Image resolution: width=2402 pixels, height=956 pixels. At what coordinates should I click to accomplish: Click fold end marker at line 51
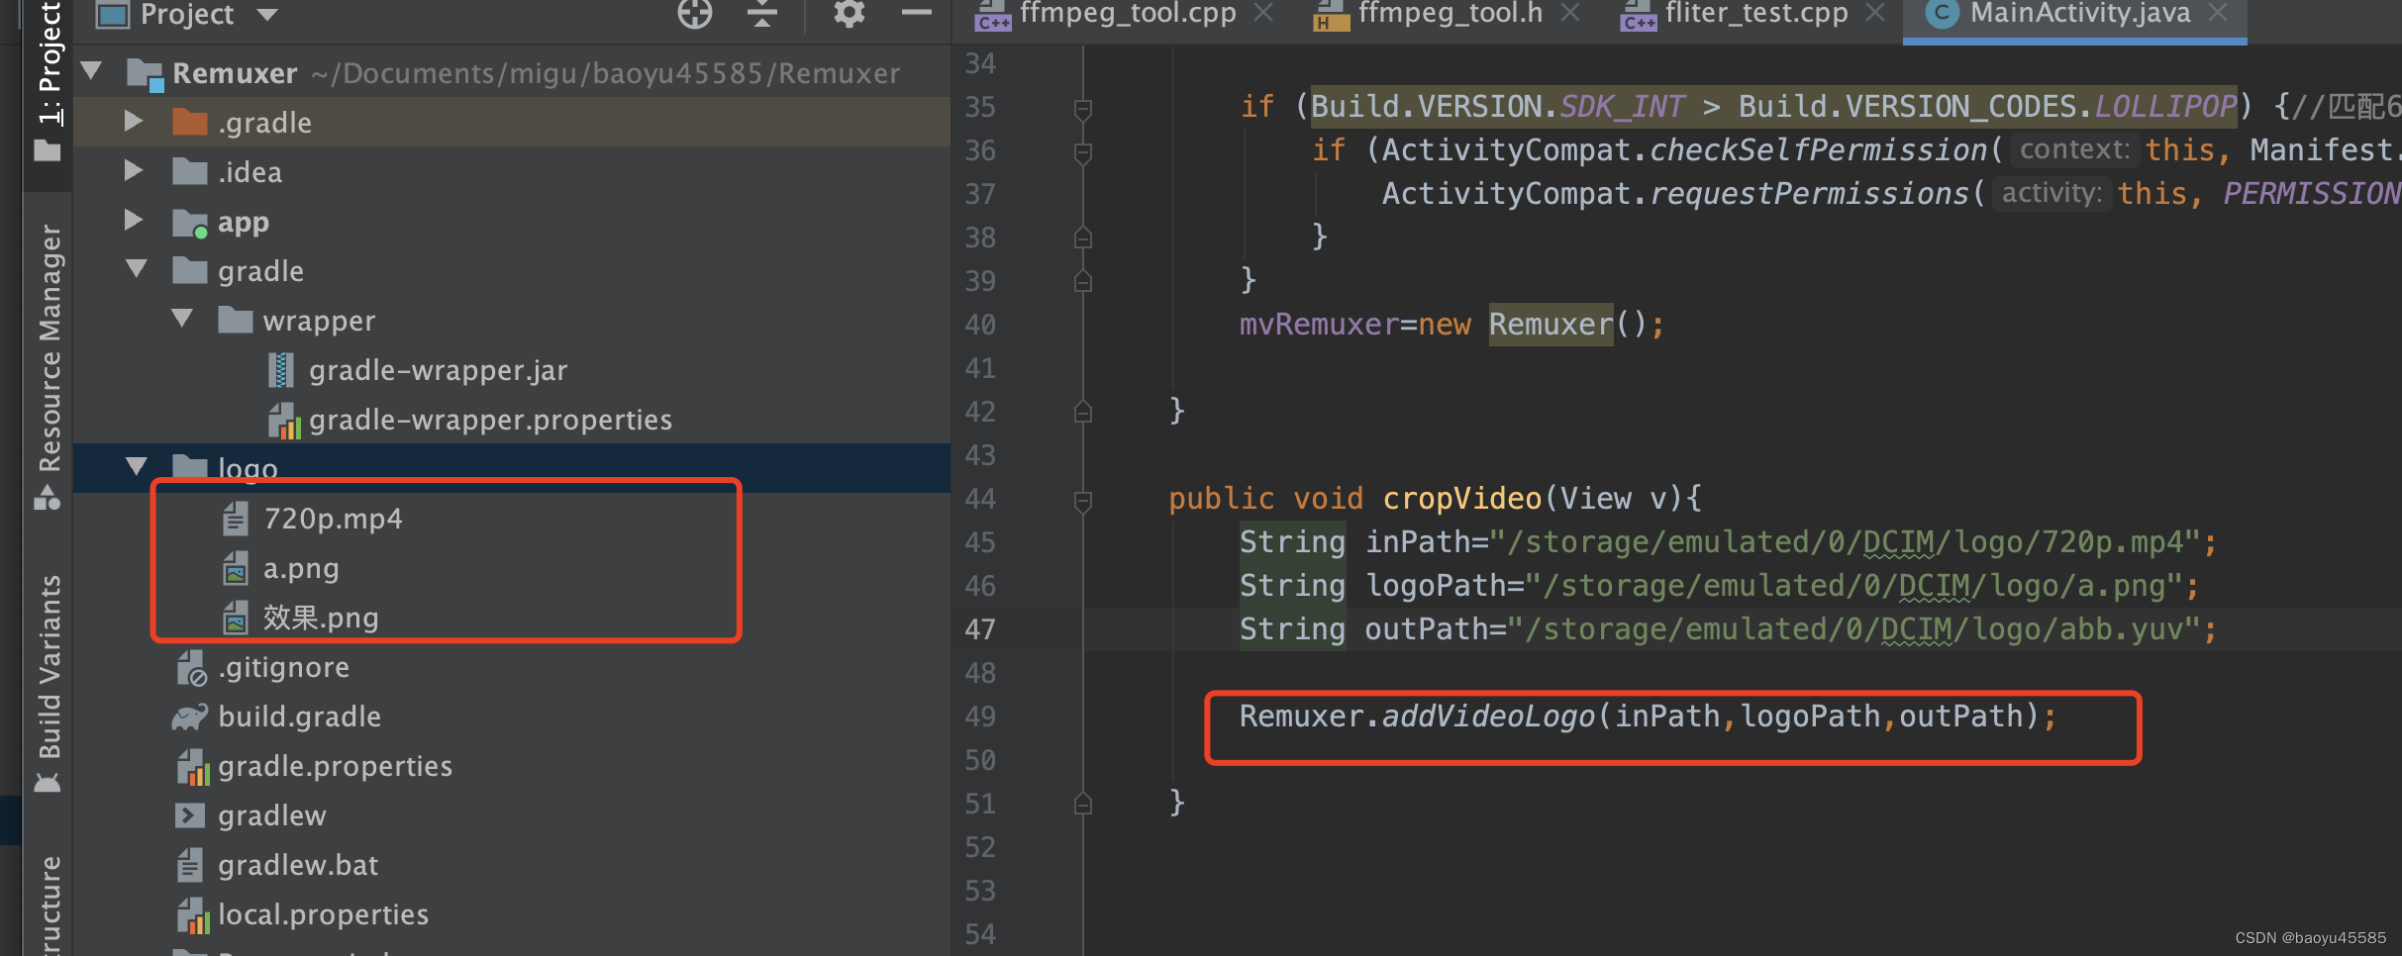pos(1083,804)
